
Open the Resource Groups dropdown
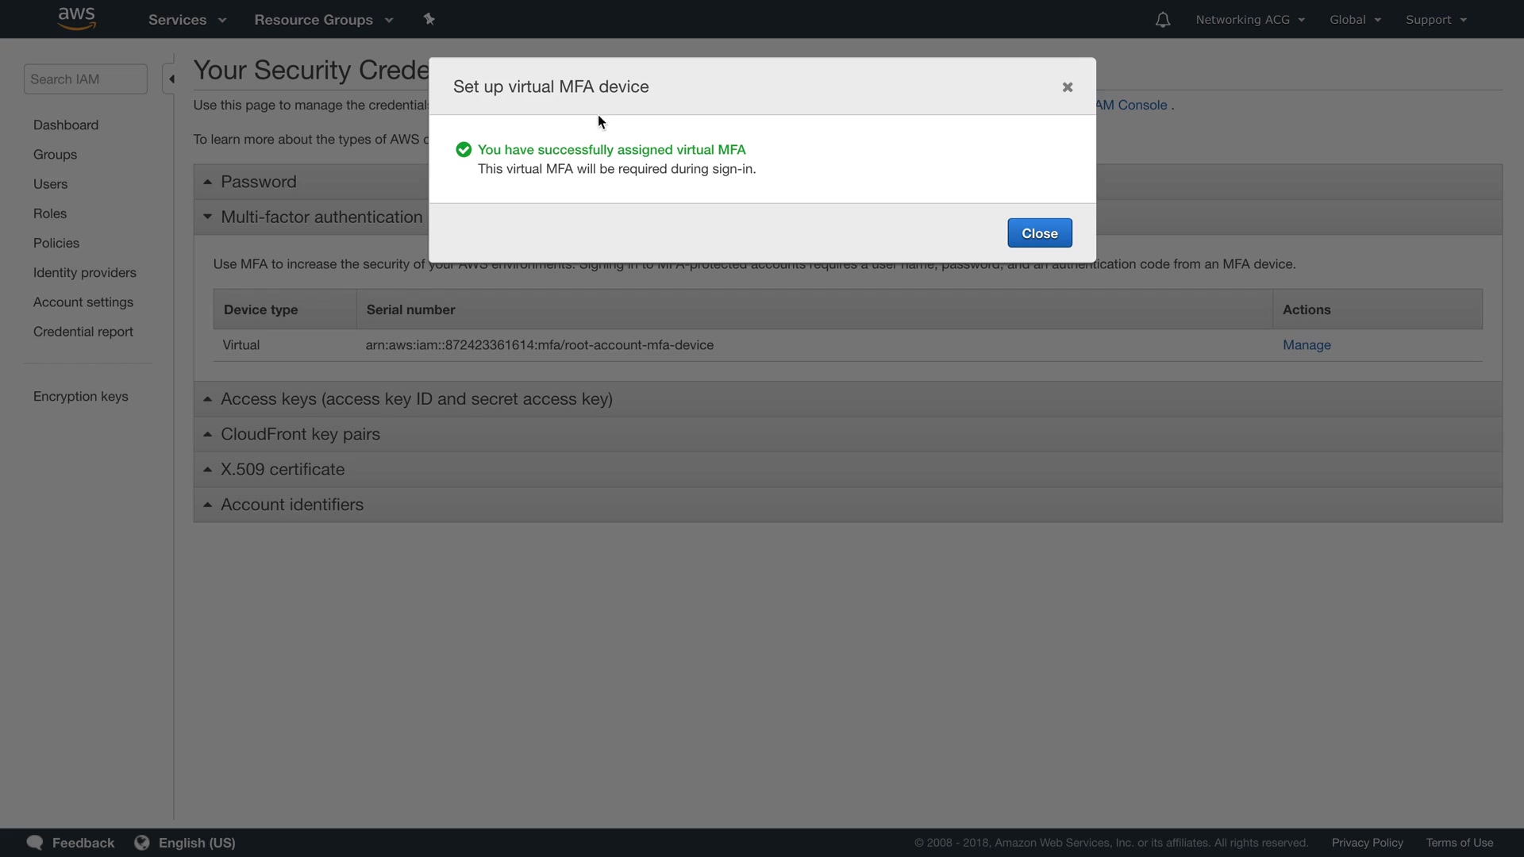323,20
